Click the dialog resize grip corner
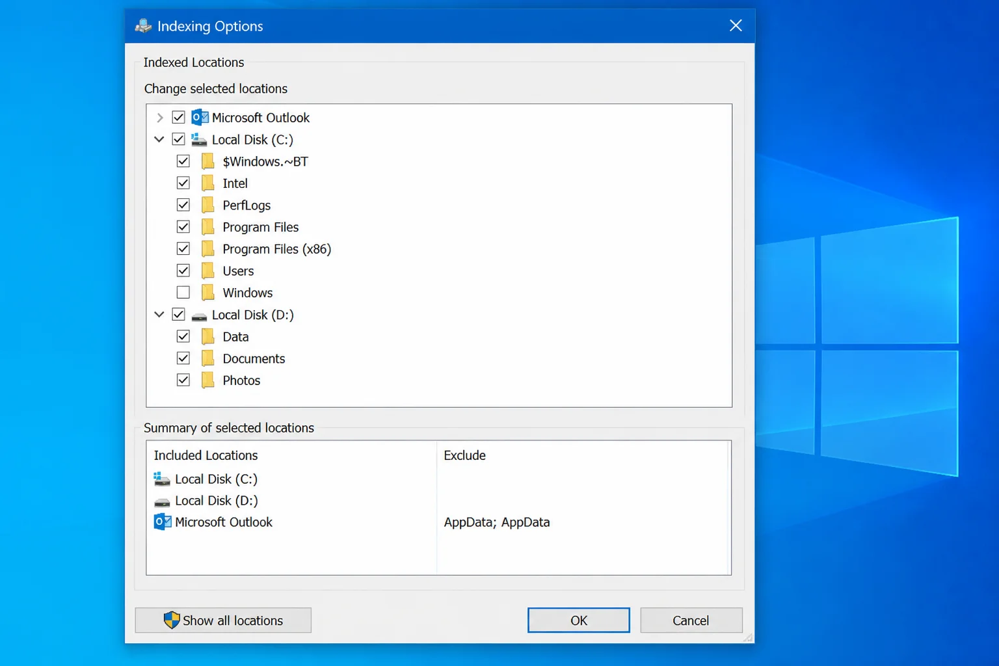Image resolution: width=999 pixels, height=666 pixels. click(x=749, y=638)
